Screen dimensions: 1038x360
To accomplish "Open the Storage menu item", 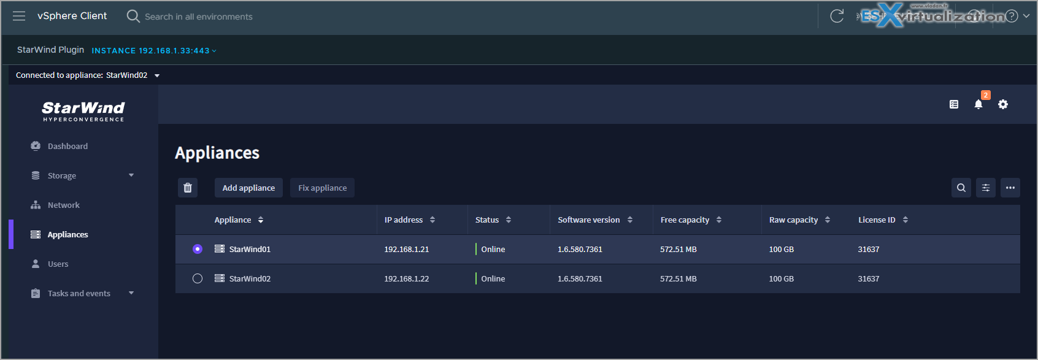I will (62, 175).
